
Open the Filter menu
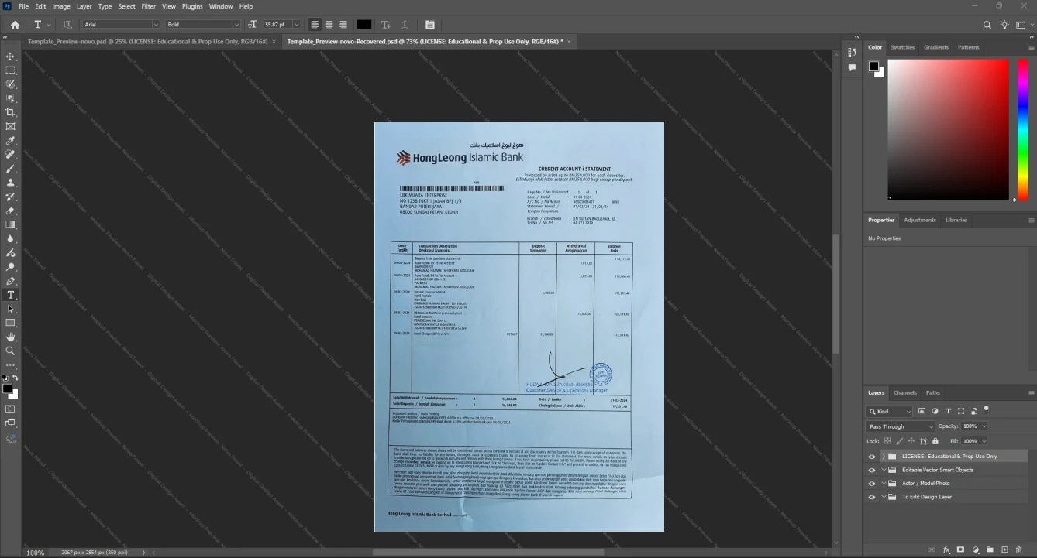tap(148, 6)
